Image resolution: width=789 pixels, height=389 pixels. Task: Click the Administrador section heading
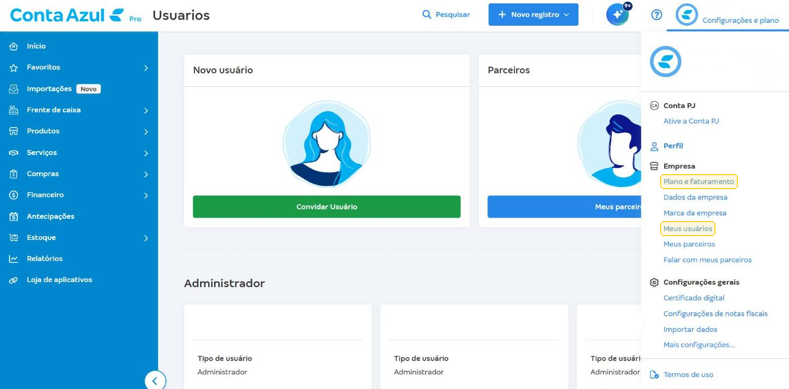click(224, 283)
